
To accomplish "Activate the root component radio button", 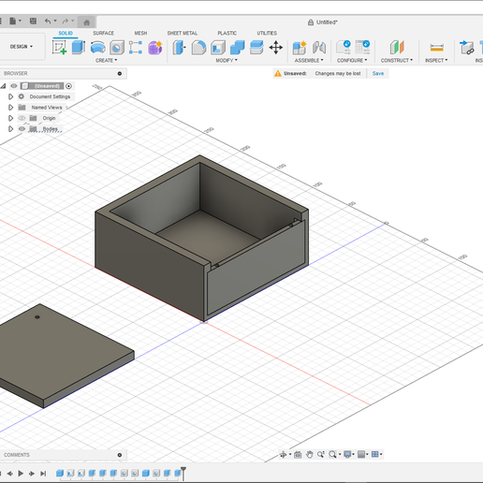I will 69,86.
